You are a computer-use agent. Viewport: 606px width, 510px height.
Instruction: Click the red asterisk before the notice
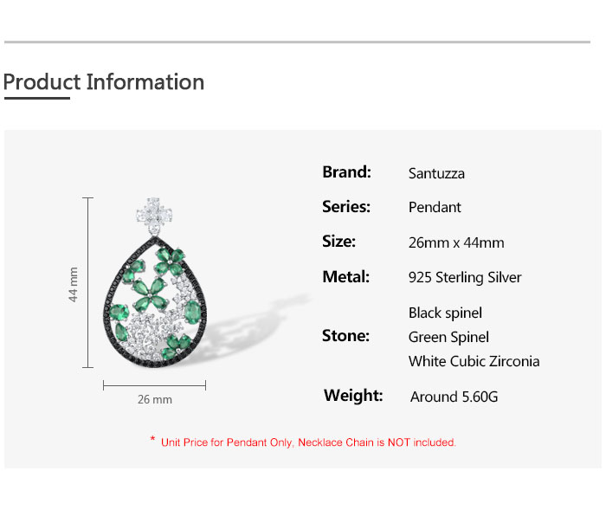pos(153,441)
